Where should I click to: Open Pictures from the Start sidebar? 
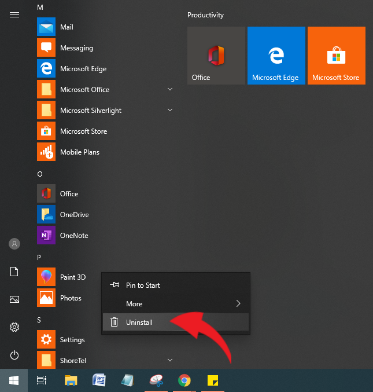tap(14, 299)
